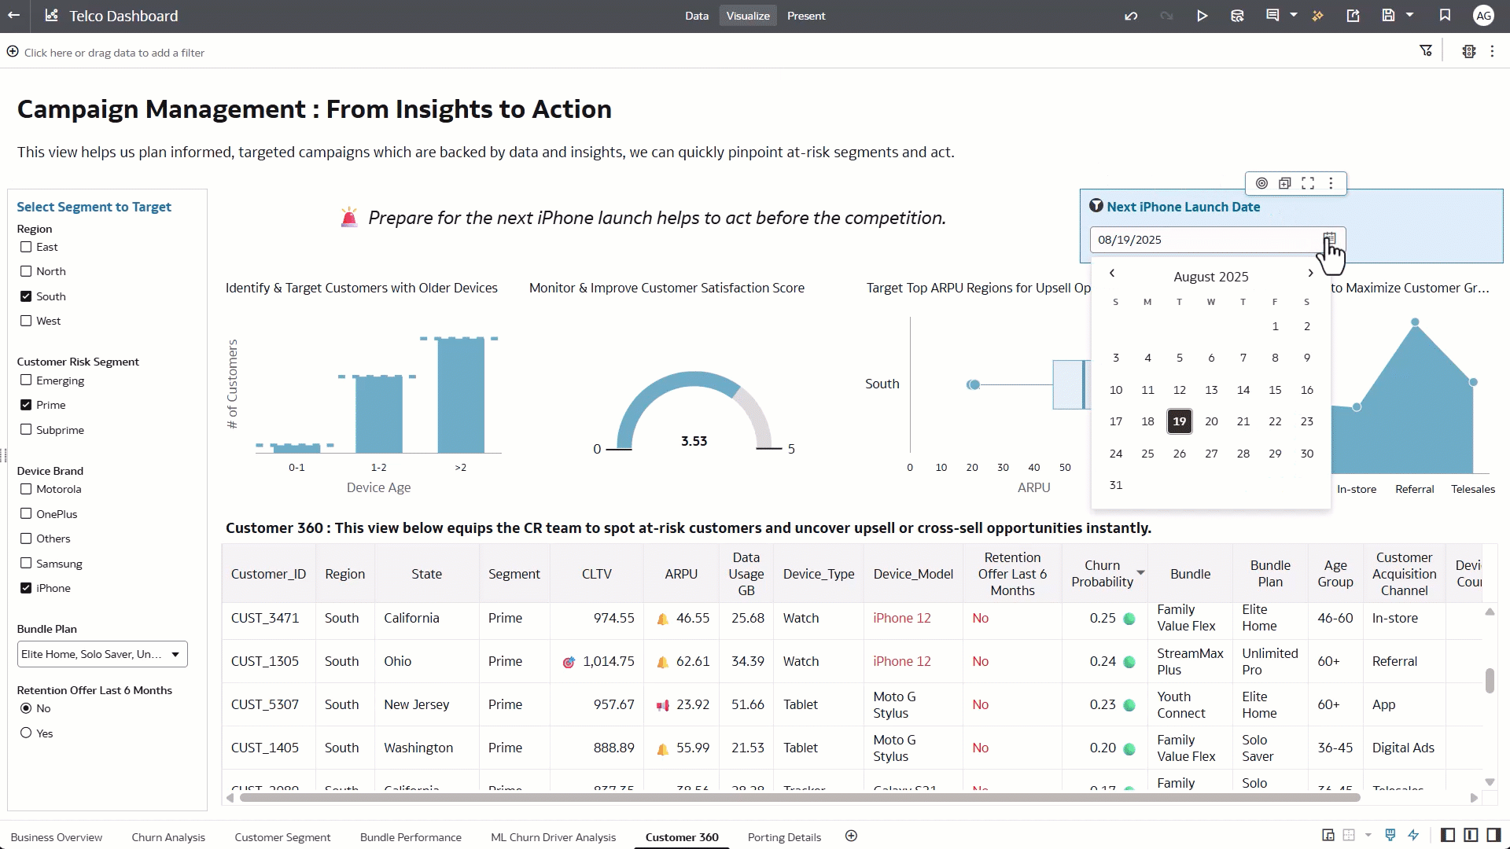Open the export share icon
The width and height of the screenshot is (1510, 849).
[1353, 16]
